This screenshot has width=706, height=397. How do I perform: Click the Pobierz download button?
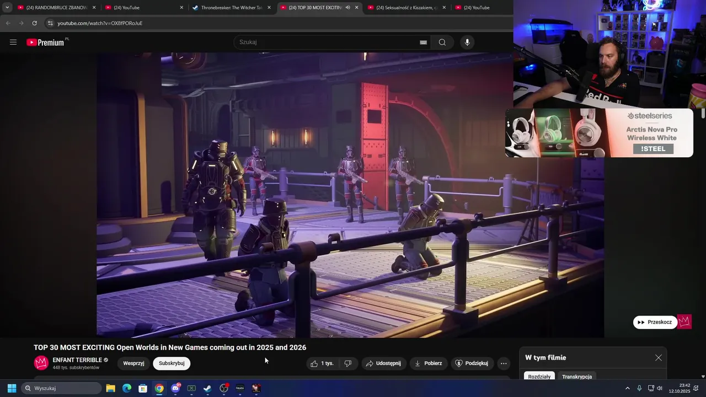[429, 363]
